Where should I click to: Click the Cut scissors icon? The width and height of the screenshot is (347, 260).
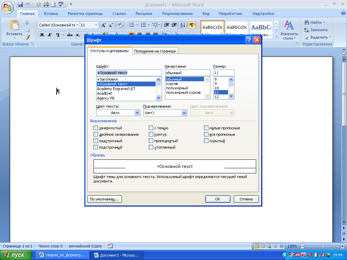coord(27,22)
